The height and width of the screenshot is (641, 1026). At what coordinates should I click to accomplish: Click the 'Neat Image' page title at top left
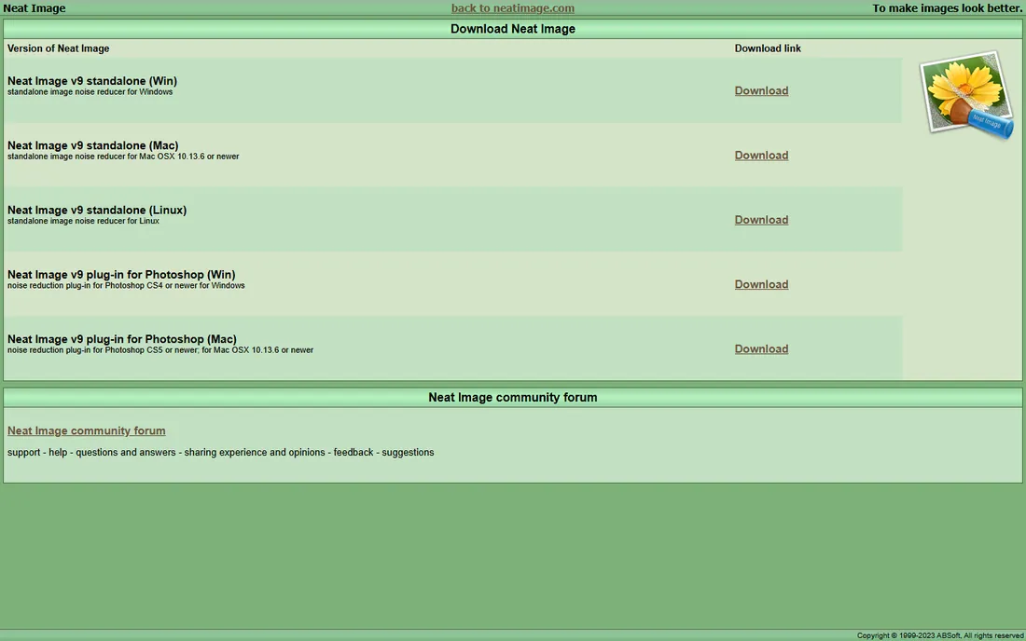coord(34,8)
